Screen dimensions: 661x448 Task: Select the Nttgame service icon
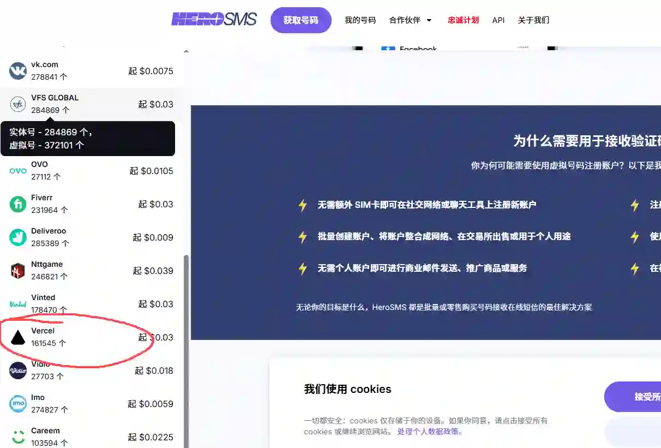tap(17, 270)
